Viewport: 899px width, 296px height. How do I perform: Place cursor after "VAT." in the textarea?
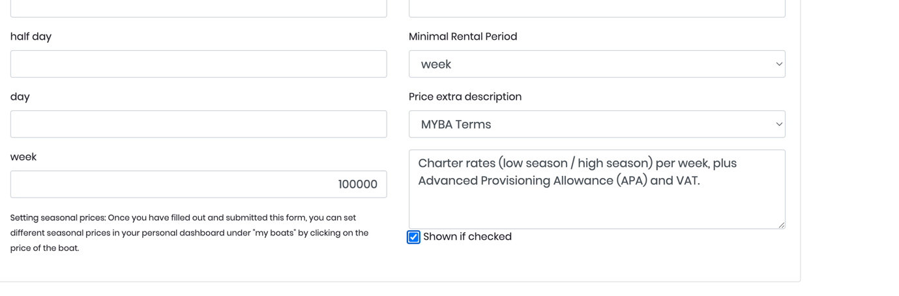pos(701,181)
